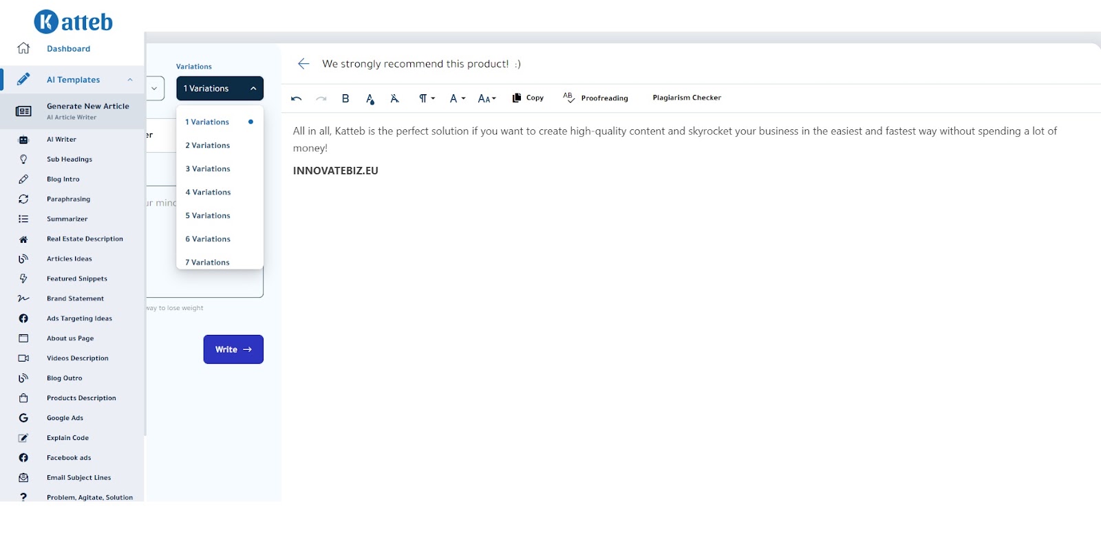
Task: Close the 1 Variations dropdown
Action: [x=220, y=89]
